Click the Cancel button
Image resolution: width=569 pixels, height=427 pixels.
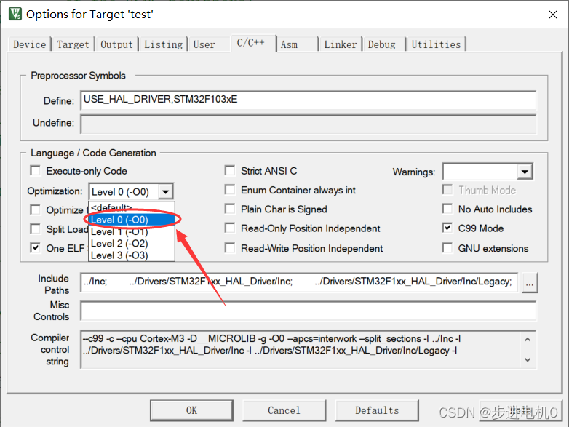coord(284,410)
